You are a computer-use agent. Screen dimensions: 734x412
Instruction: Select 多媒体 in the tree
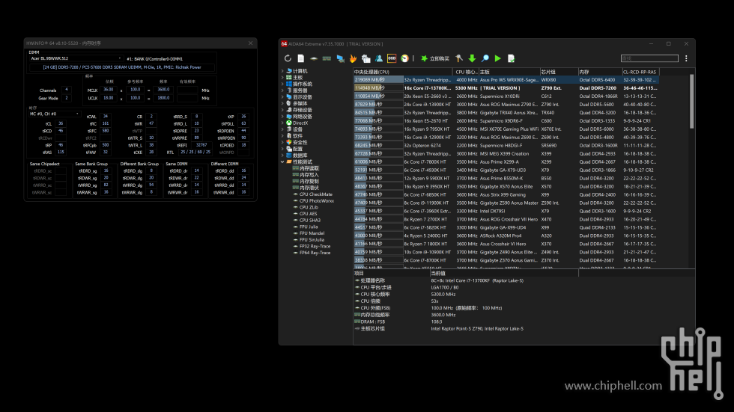click(300, 104)
